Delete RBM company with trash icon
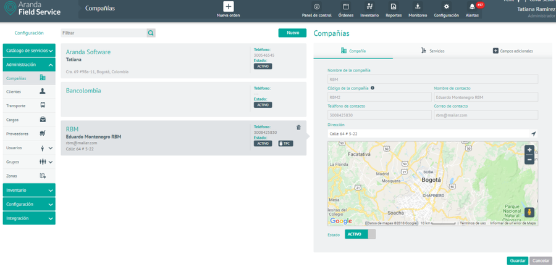The image size is (556, 267). tap(298, 128)
